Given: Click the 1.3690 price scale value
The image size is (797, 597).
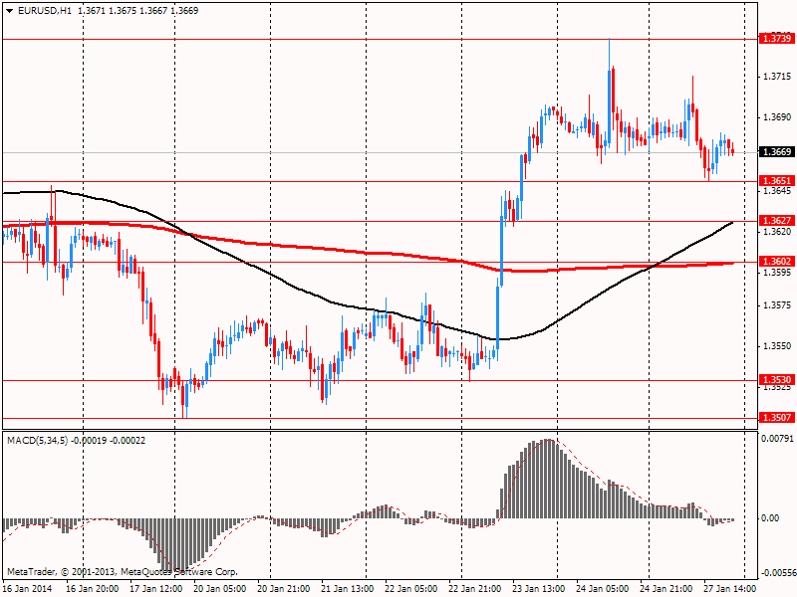Looking at the screenshot, I should click(x=778, y=117).
